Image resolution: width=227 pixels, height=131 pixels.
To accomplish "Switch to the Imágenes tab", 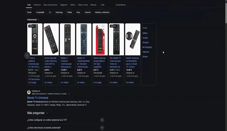I will (x=64, y=5).
